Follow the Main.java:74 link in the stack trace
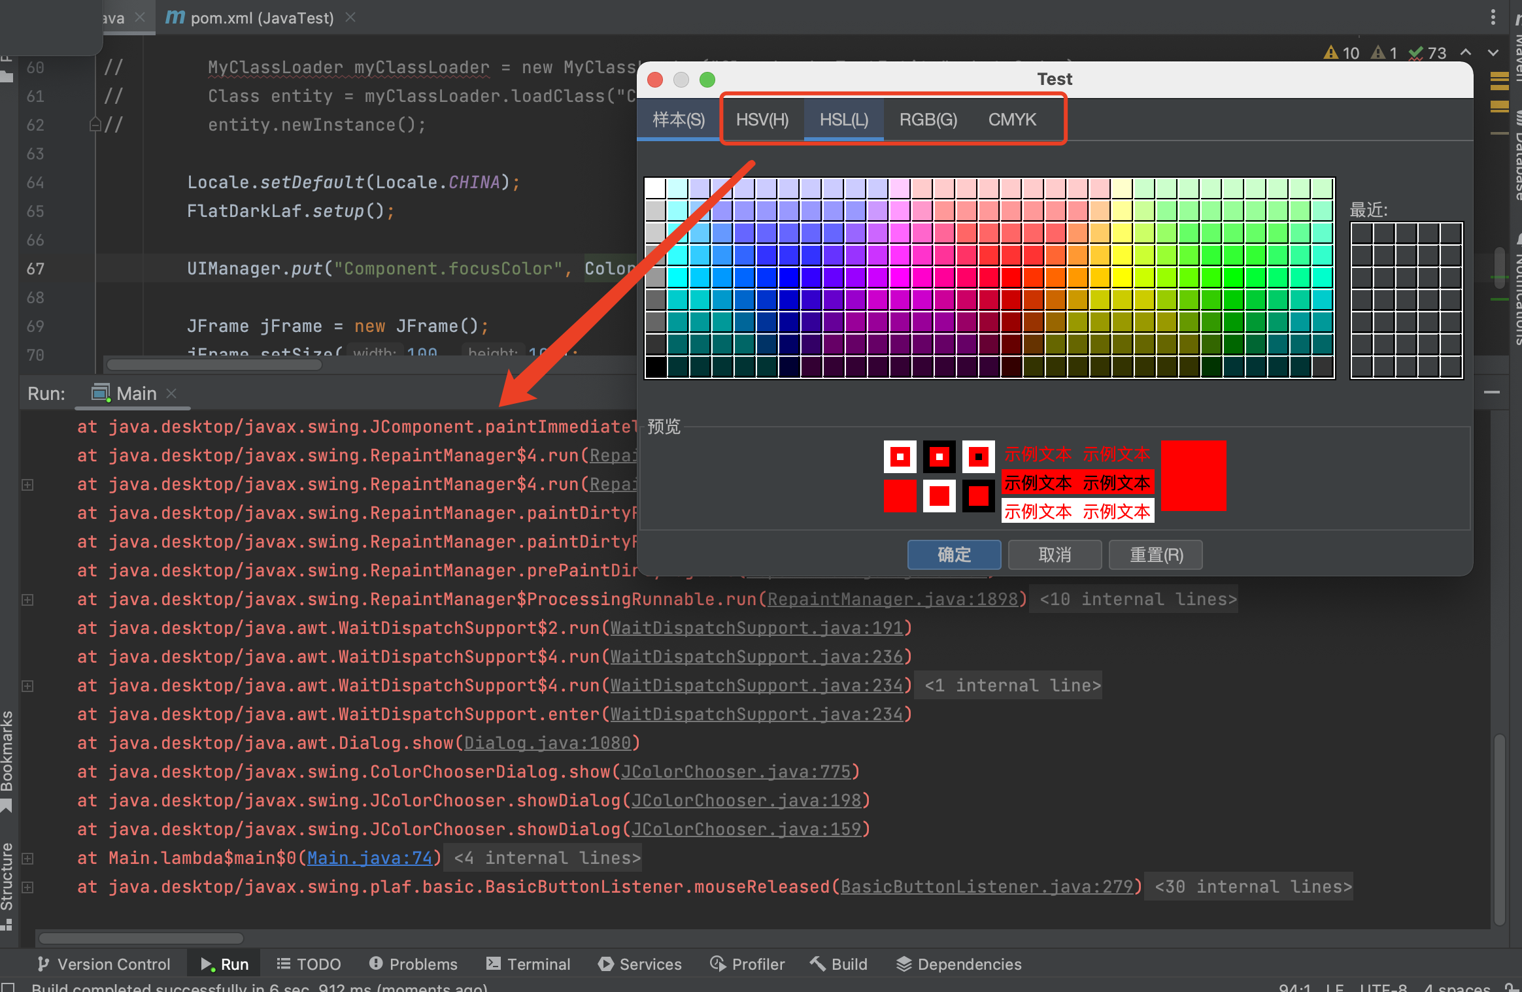Viewport: 1522px width, 992px height. (369, 857)
